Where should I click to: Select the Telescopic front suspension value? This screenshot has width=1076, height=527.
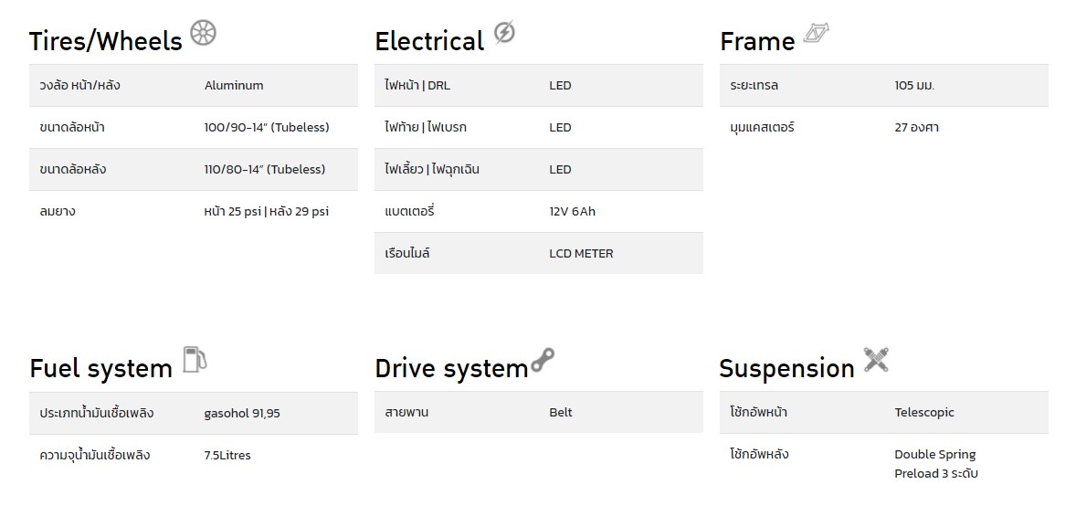924,413
